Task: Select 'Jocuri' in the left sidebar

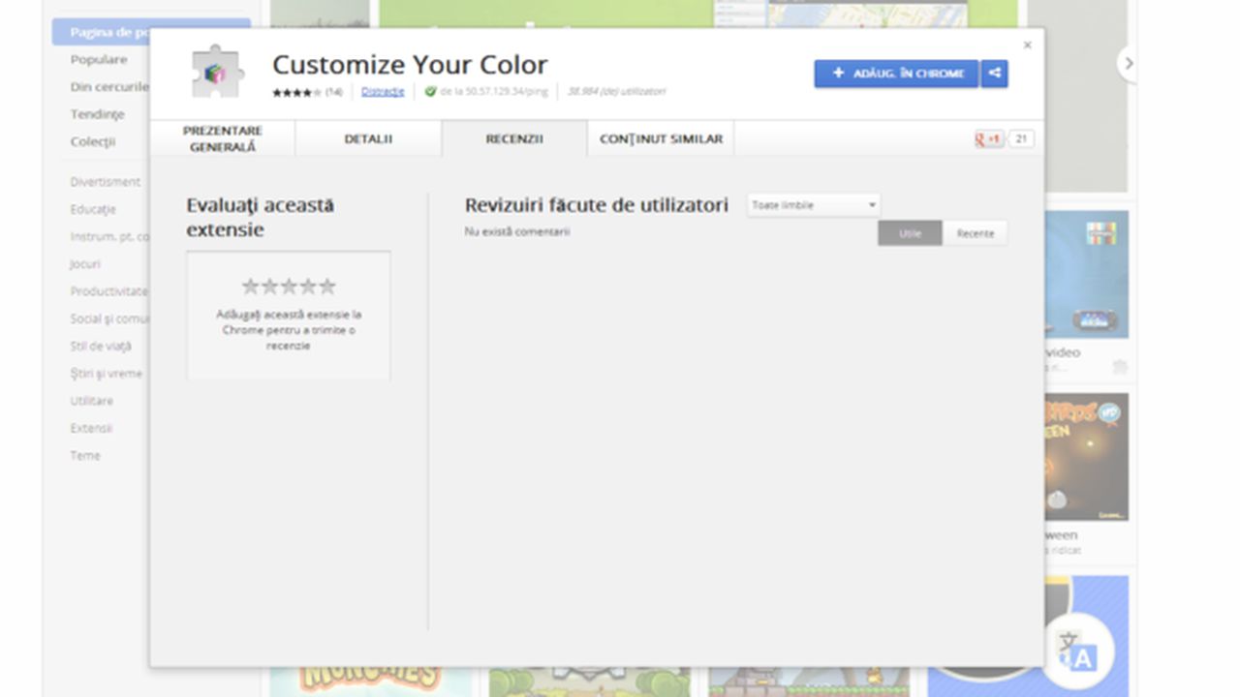Action: pyautogui.click(x=86, y=263)
